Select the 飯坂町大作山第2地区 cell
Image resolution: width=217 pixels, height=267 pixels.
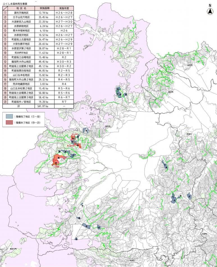[x=21, y=80]
